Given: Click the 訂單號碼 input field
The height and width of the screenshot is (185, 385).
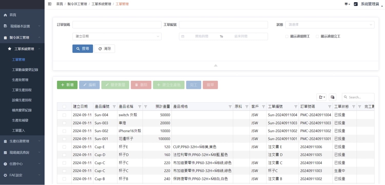Looking at the screenshot, I should [x=117, y=25].
